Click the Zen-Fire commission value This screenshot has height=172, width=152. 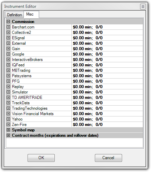[88, 125]
